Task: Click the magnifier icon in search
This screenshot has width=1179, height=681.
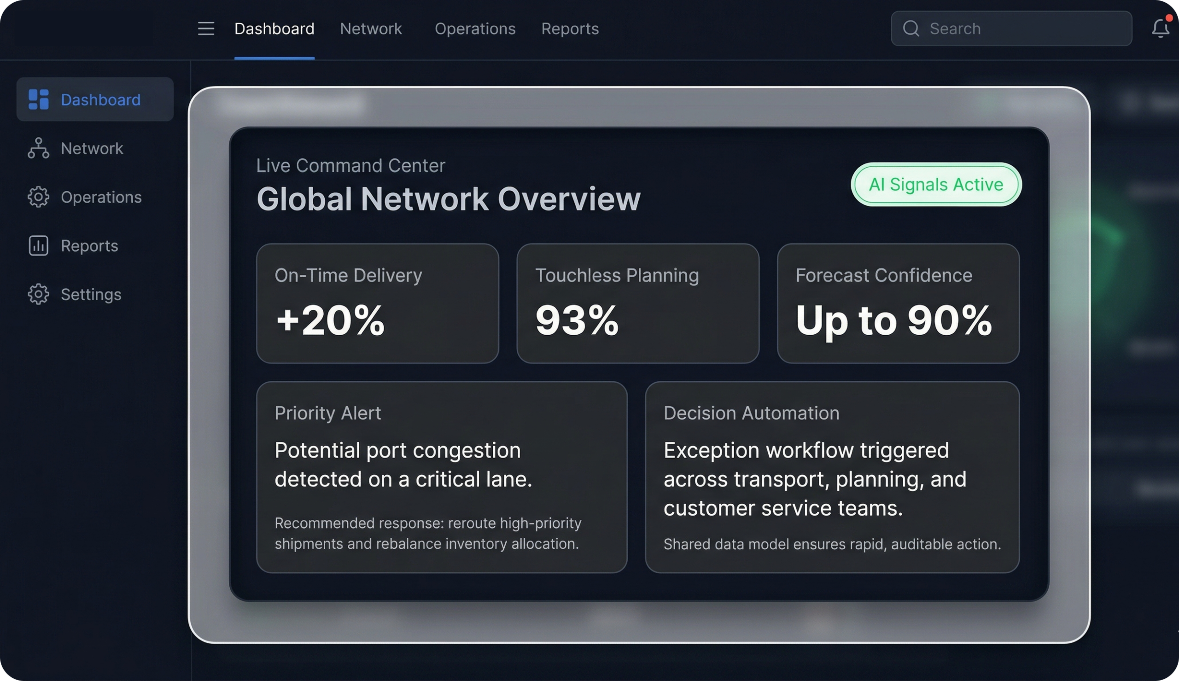Action: point(911,29)
